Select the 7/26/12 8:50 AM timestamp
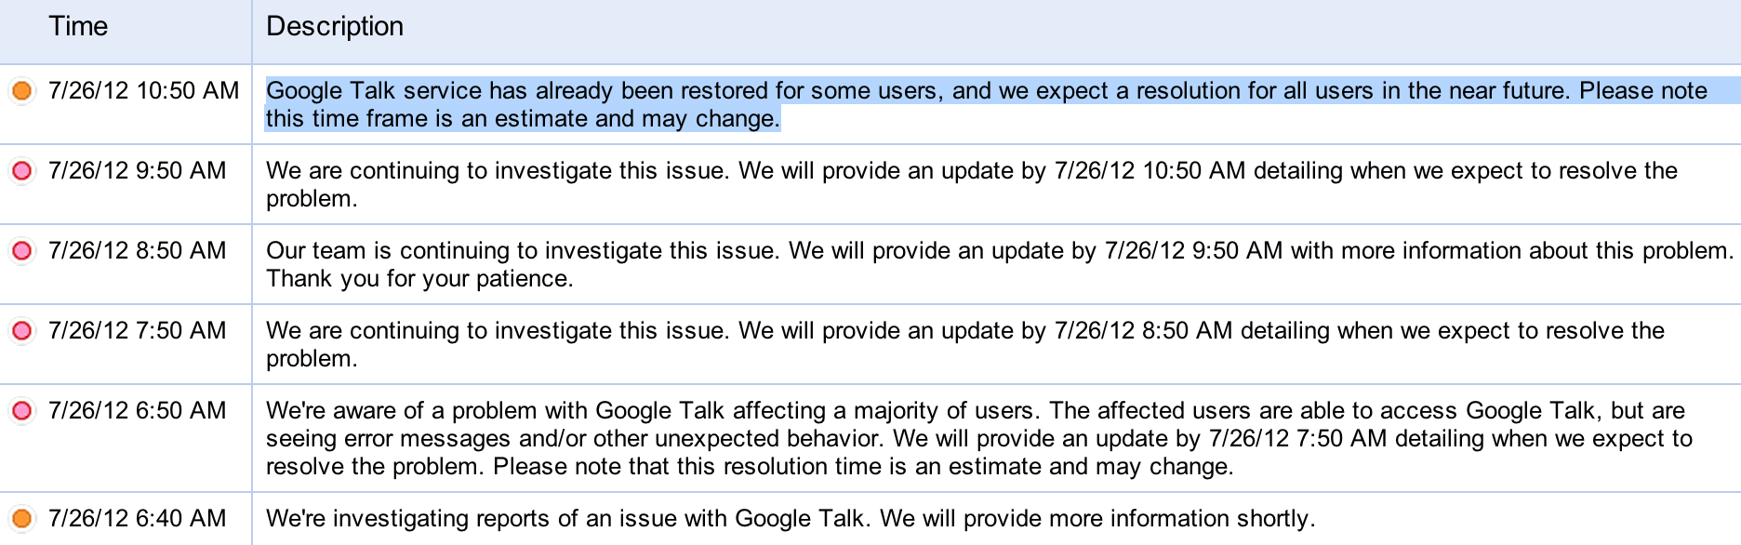Viewport: 1741px width, 545px height. [137, 251]
